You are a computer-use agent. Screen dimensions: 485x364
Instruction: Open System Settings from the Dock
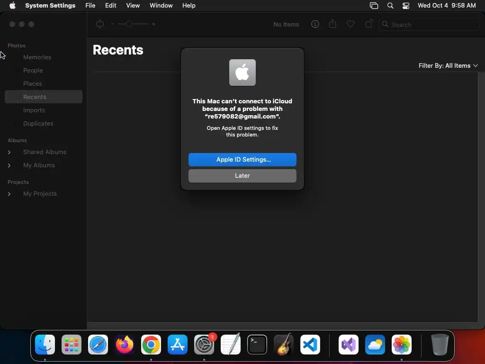point(204,345)
